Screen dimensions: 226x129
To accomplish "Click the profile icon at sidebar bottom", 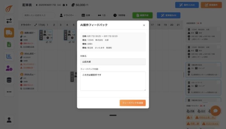I will [9, 120].
